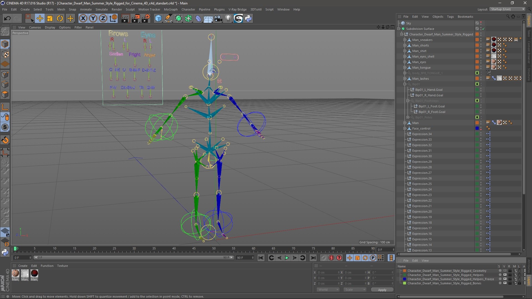Screen dimensions: 532x299
Task: Click Make Editable icon in left toolbar
Action: pyautogui.click(x=5, y=31)
